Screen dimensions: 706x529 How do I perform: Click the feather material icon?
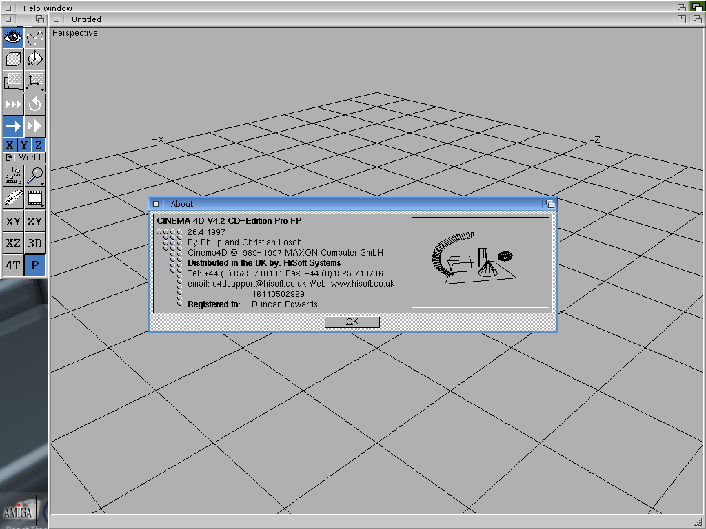13,198
